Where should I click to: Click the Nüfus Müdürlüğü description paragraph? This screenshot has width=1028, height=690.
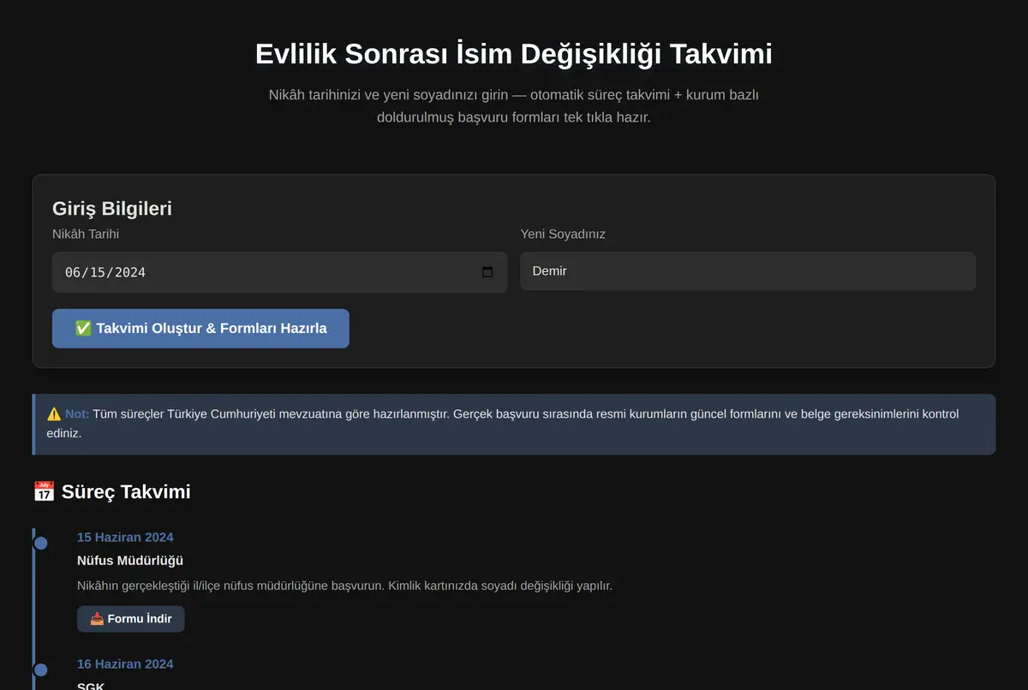(x=344, y=586)
